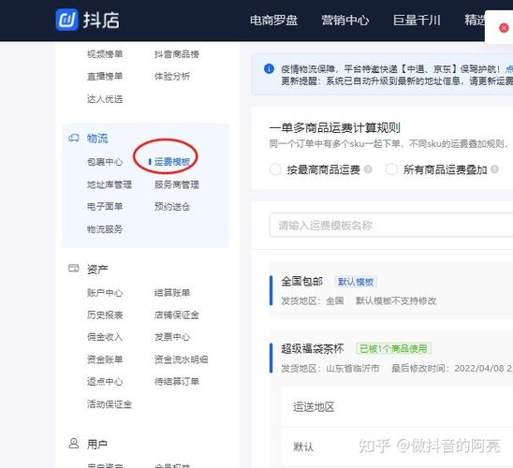513x468 pixels.
Task: Open 服务商管理 under 物流
Action: click(177, 184)
